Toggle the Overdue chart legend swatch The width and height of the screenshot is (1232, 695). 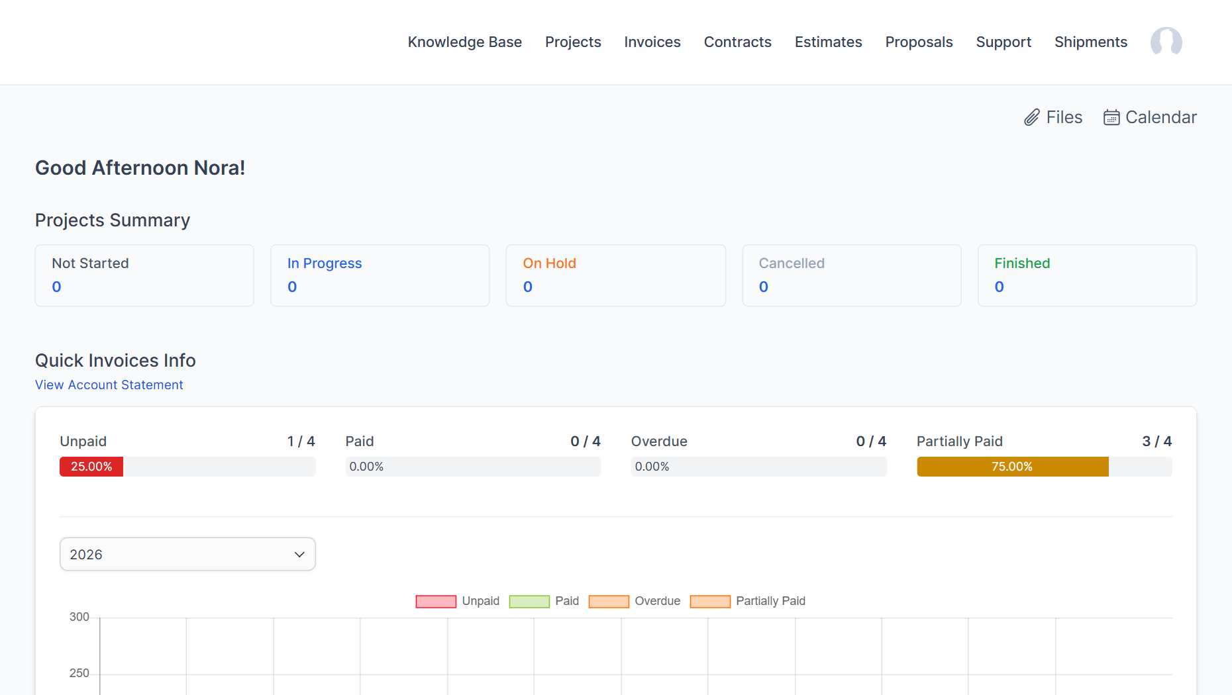click(x=609, y=601)
